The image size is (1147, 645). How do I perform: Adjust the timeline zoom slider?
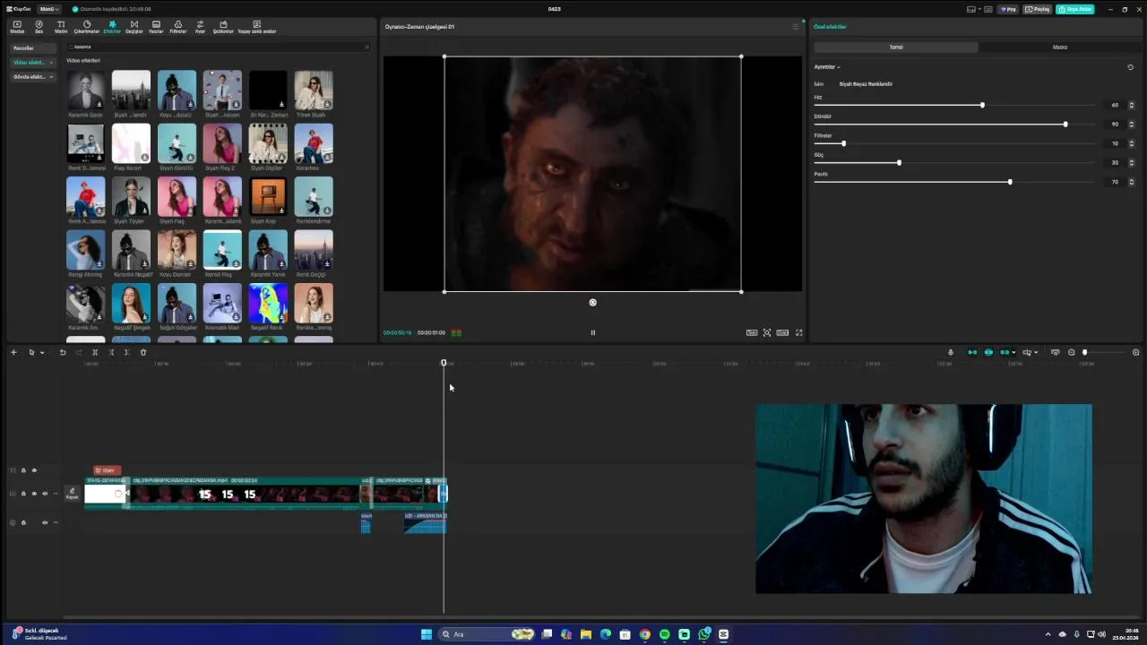(1084, 352)
